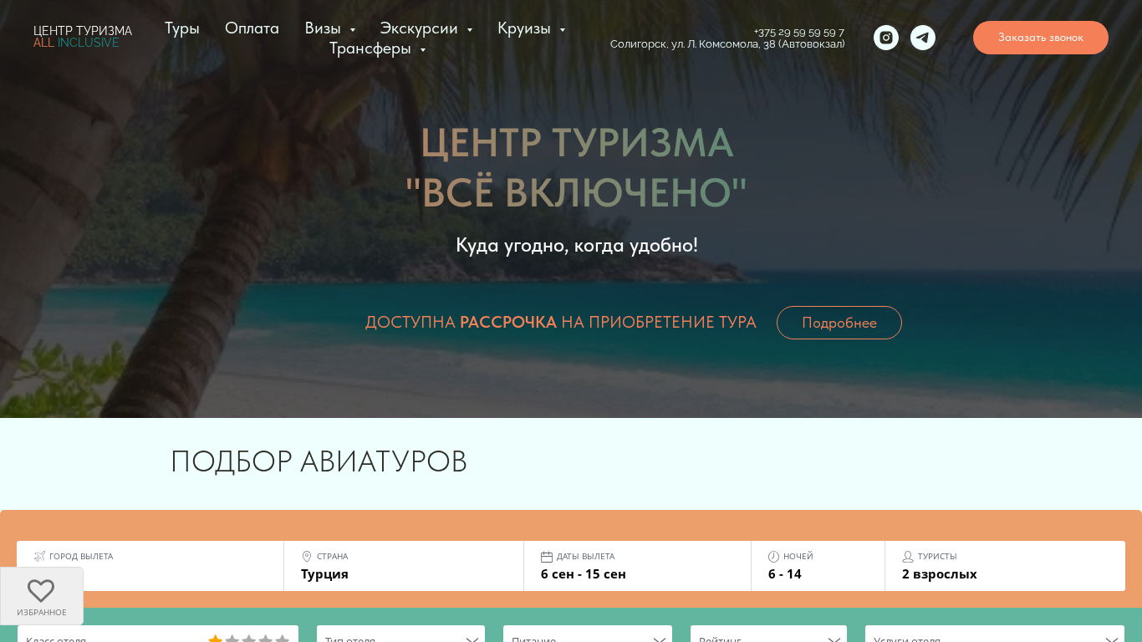Expand the Экскурсии dropdown menu

tap(426, 28)
